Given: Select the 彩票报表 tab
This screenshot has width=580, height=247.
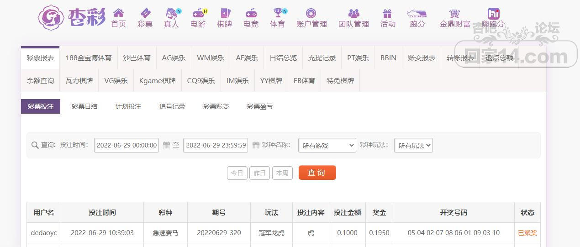Looking at the screenshot, I should click(40, 58).
